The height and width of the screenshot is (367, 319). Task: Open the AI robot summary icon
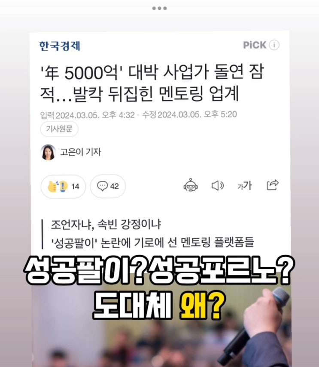pos(191,185)
